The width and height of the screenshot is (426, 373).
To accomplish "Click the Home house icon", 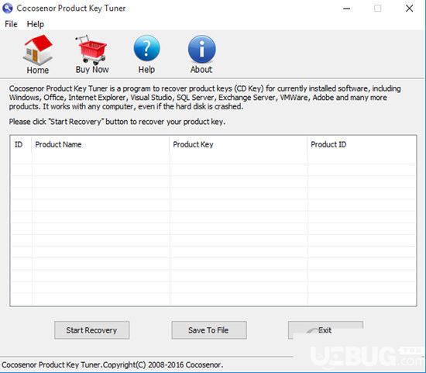I will click(38, 50).
